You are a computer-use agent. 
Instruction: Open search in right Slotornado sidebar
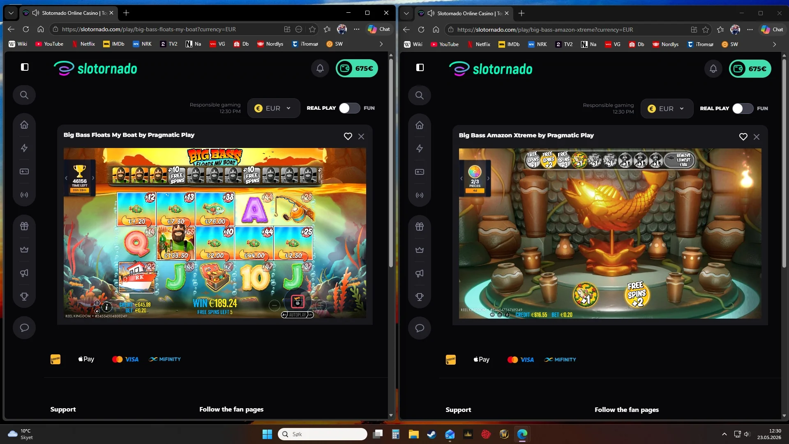[420, 95]
